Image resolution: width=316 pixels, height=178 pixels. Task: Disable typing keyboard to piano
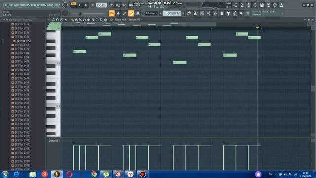click(x=112, y=13)
